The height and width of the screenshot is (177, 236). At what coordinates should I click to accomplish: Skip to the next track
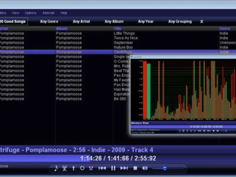click(124, 168)
